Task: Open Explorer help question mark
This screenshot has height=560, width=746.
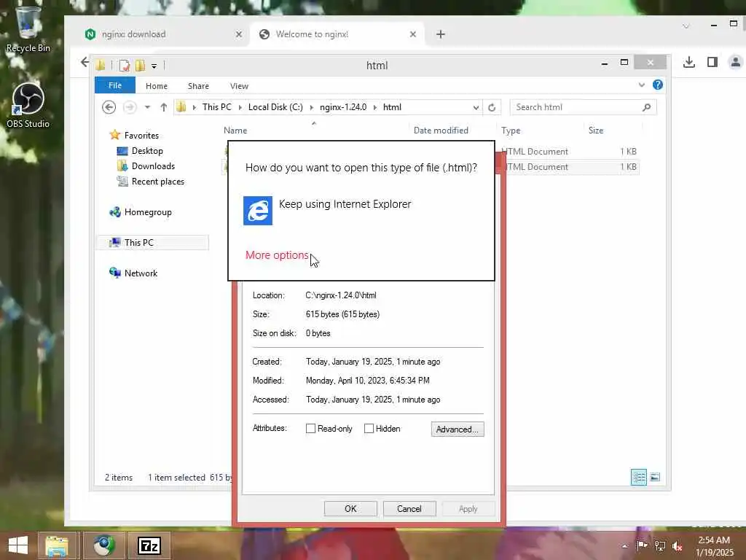Action: click(x=658, y=85)
